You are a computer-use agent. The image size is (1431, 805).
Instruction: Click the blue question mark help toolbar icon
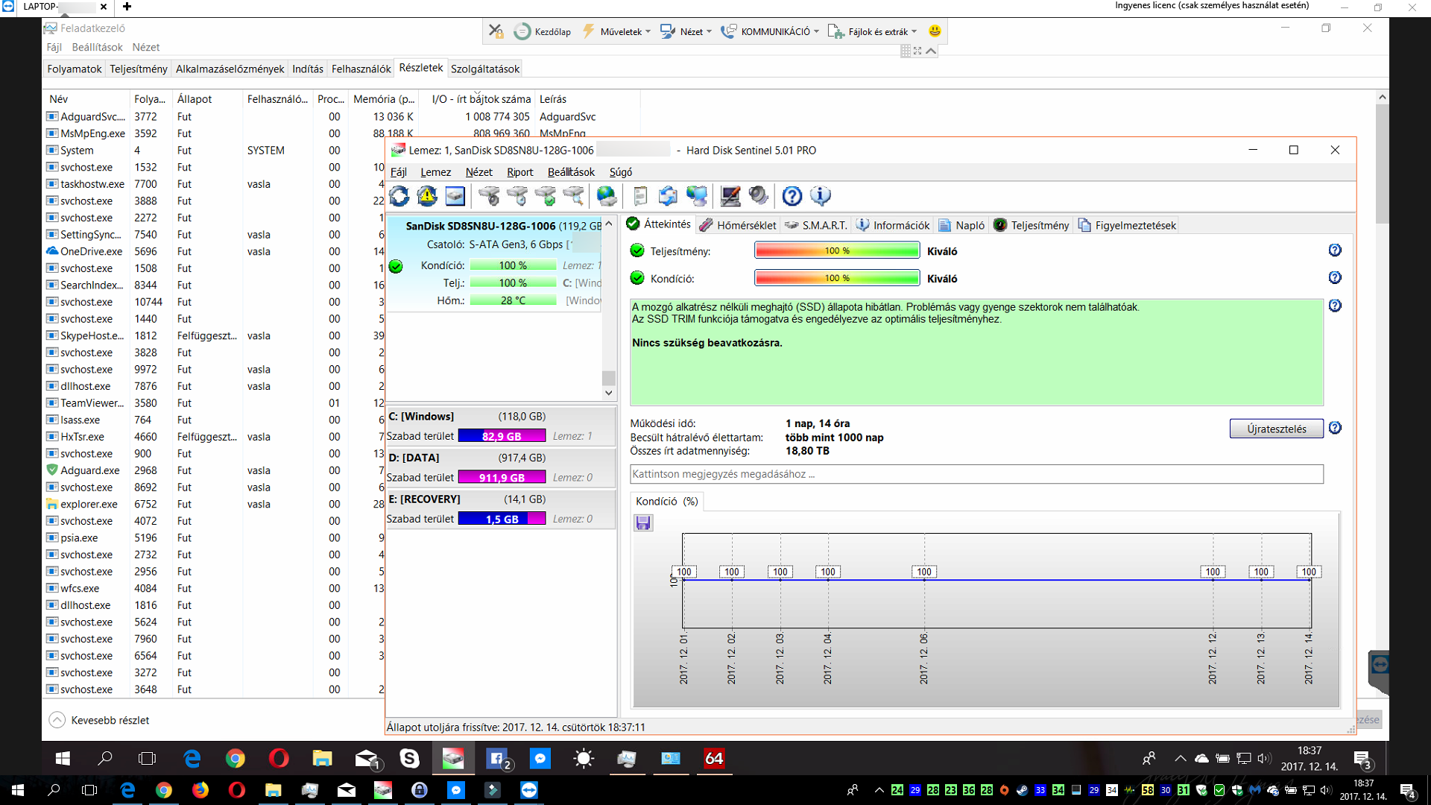coord(792,196)
